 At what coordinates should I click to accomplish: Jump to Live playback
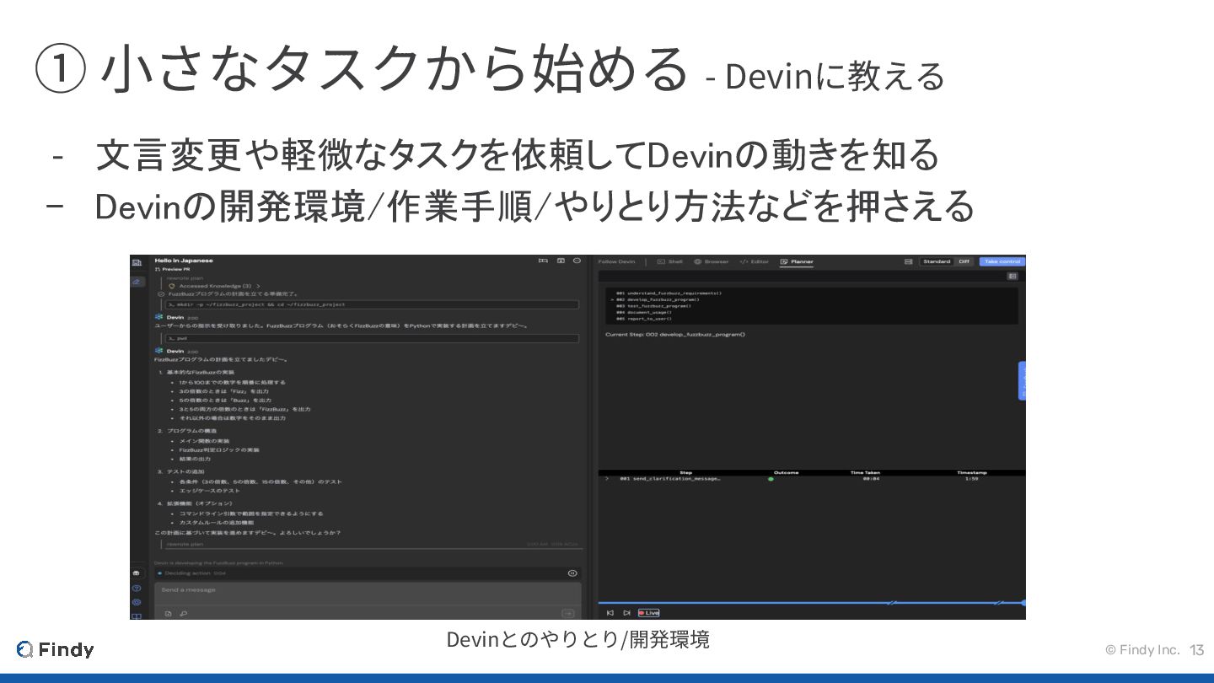pos(649,613)
